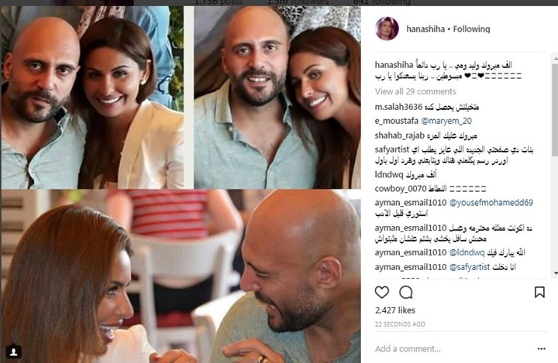Save the post with the bookmark icon

coord(539,293)
